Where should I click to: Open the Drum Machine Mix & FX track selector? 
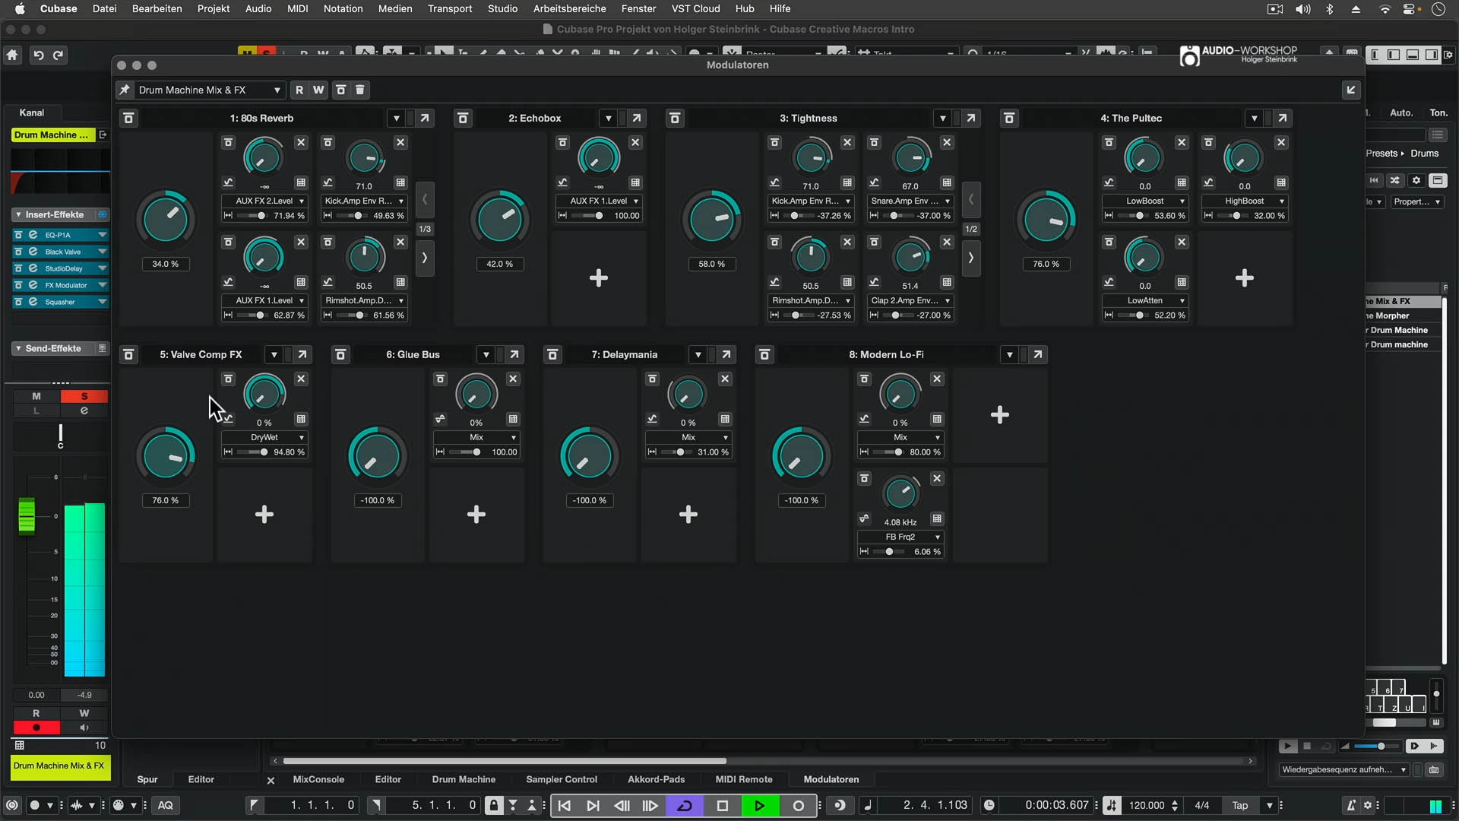209,90
